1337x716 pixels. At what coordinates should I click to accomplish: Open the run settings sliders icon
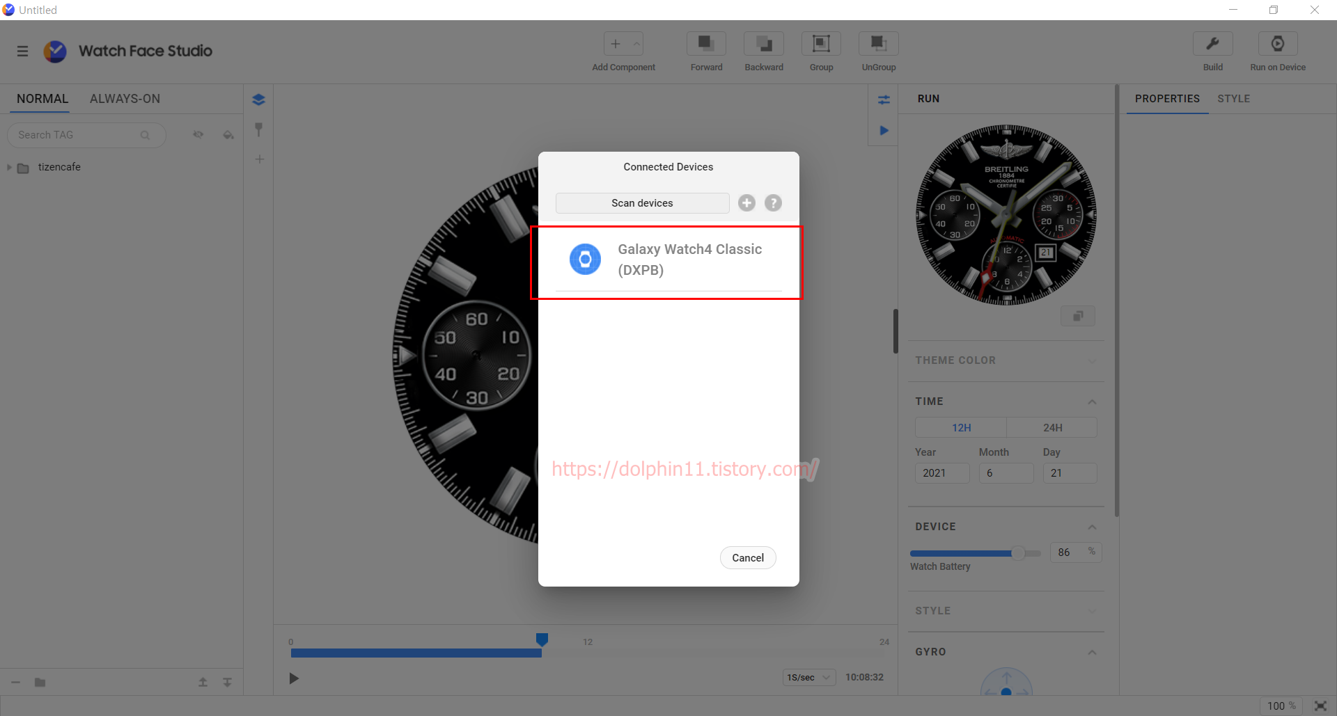(884, 100)
